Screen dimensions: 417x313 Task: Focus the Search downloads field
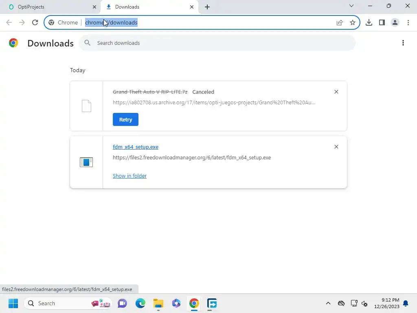(217, 43)
